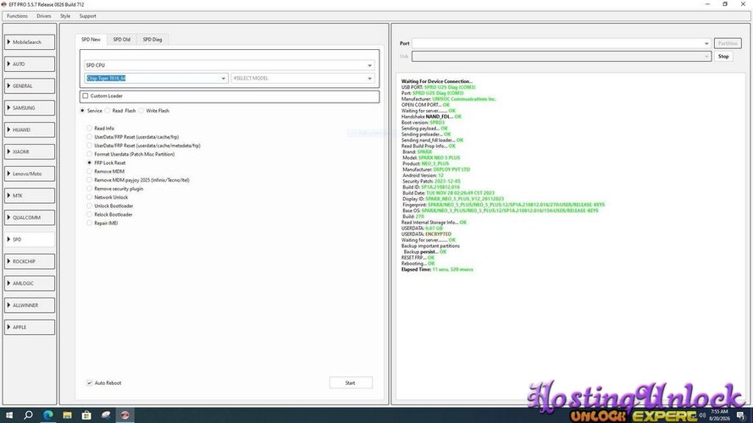Open the HUAWEI sidebar section

30,129
